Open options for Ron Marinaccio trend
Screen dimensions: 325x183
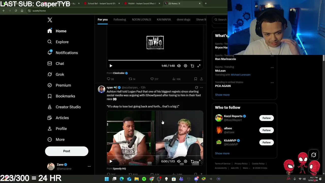click(x=272, y=56)
